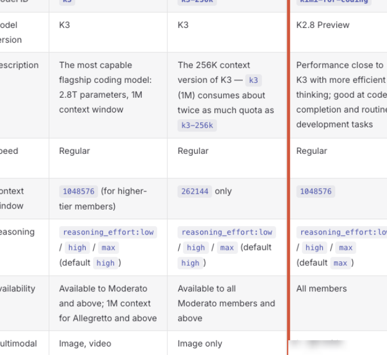This screenshot has height=355, width=387.
Task: Click the '1048576' chip in the K2.8 Preview column
Action: coord(316,191)
